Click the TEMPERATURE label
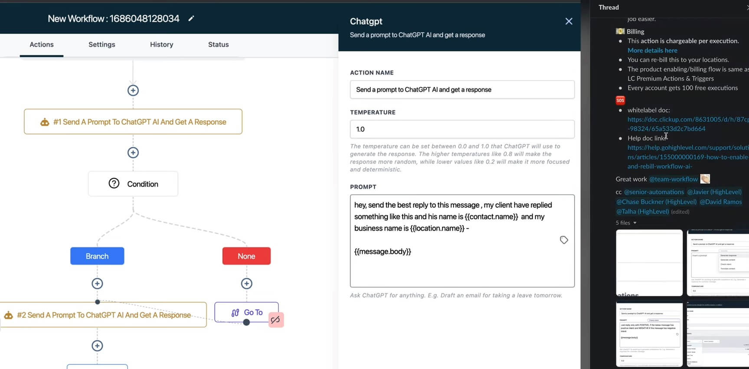The width and height of the screenshot is (749, 369). 373,112
